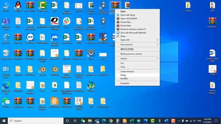Open the Calculator taskbar icon
This screenshot has width=221, height=124.
click(118, 121)
